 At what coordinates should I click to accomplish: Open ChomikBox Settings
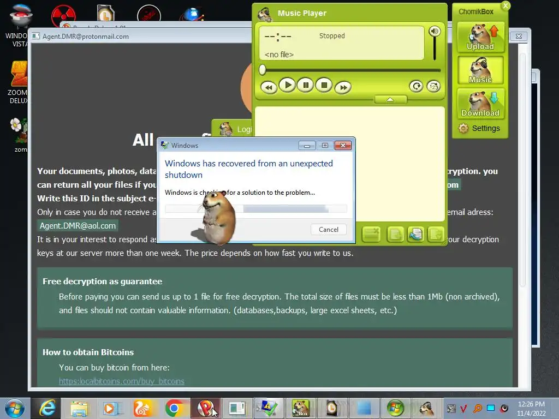point(479,128)
